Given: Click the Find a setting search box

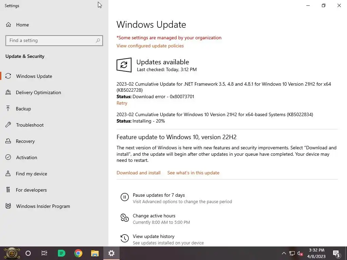Looking at the screenshot, I should (54, 41).
